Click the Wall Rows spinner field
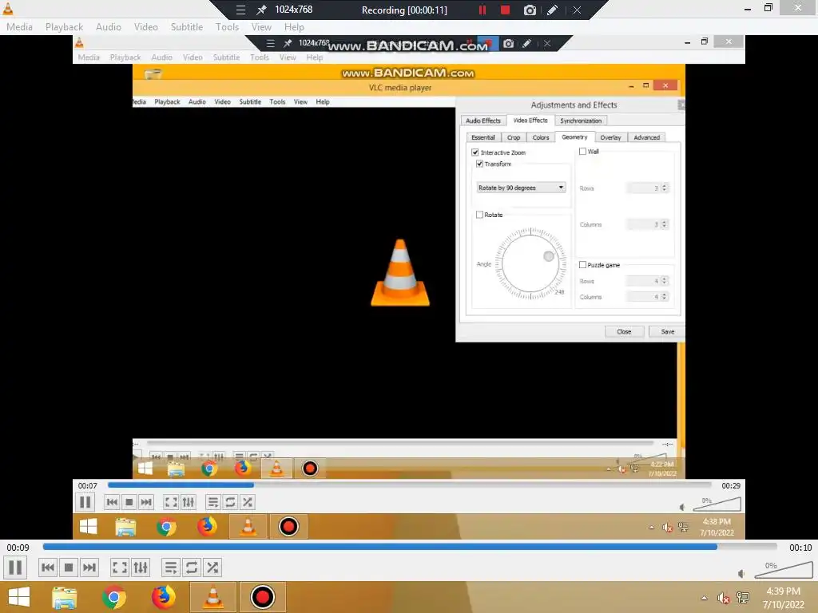 [647, 188]
